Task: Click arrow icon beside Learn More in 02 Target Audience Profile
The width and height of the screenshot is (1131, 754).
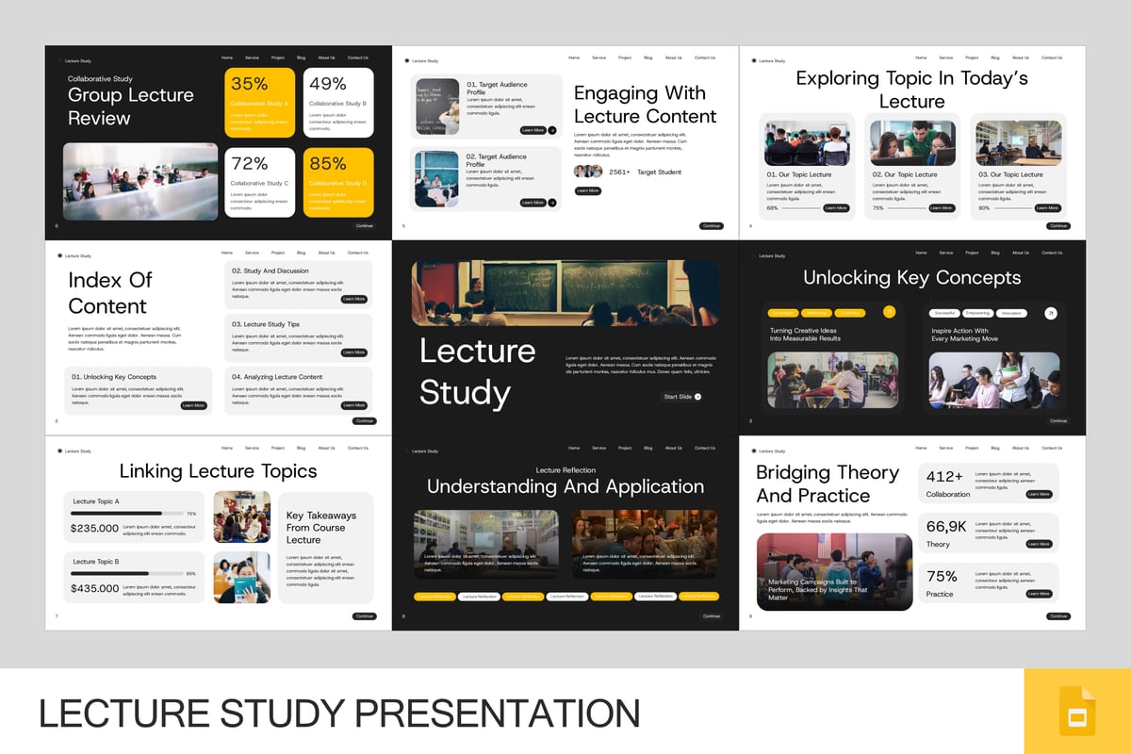Action: click(x=552, y=203)
